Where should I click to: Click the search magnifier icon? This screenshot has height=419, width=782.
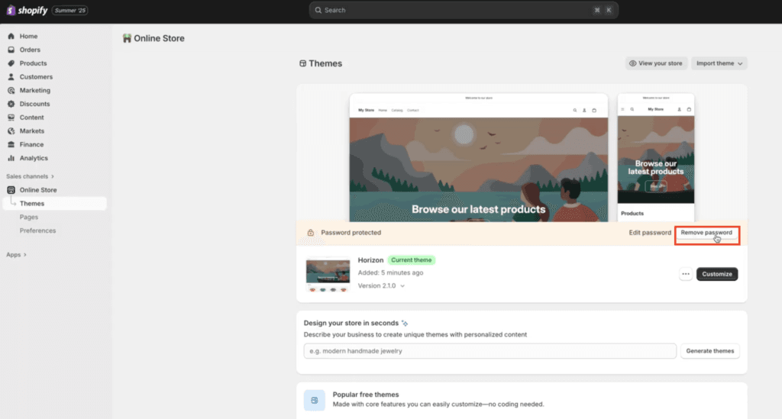point(318,10)
